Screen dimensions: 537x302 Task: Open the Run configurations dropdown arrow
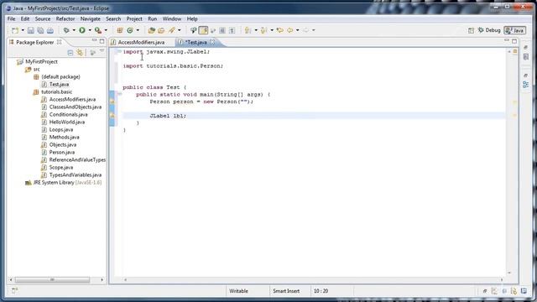[x=90, y=30]
